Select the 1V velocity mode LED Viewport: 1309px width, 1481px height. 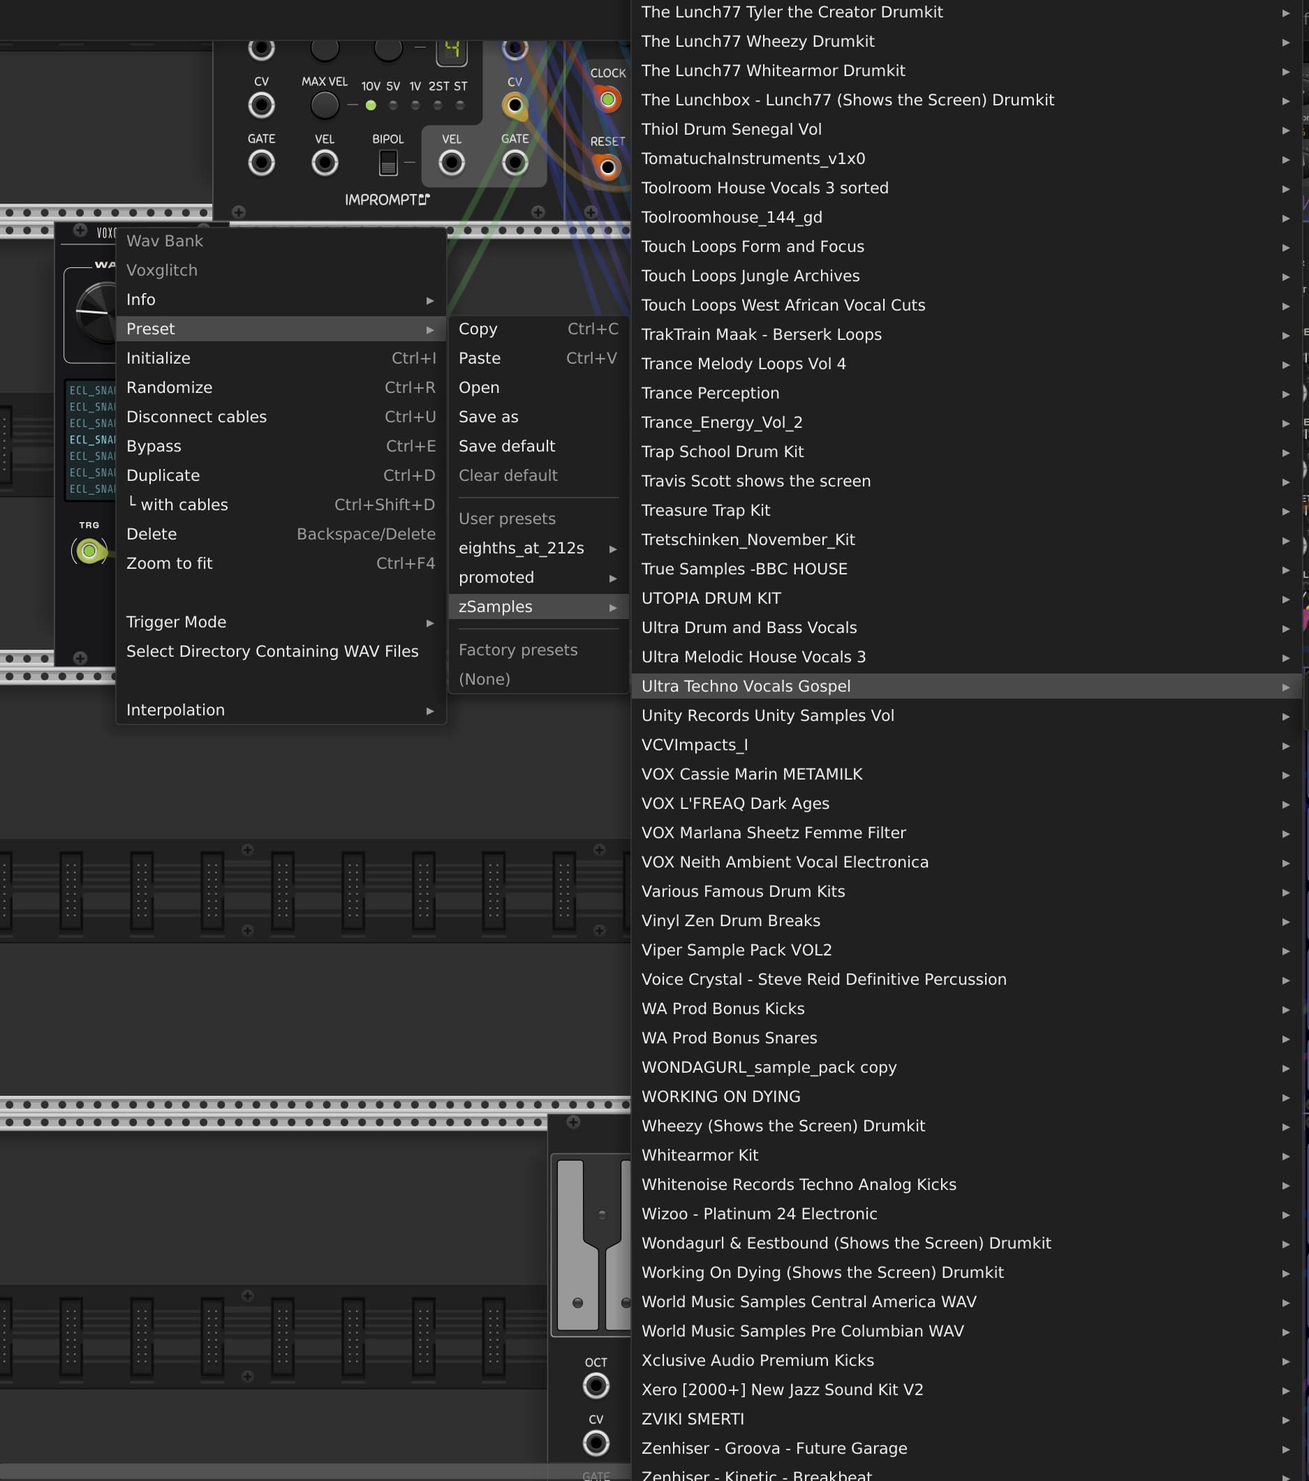click(415, 106)
